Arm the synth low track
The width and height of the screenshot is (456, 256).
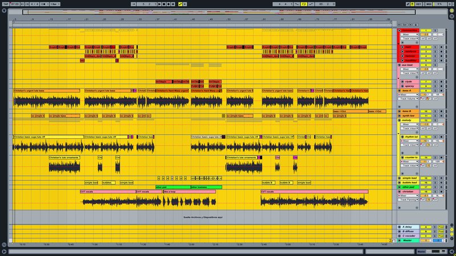pos(441,116)
